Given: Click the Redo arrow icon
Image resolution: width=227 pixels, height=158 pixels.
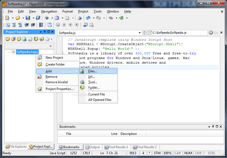Looking at the screenshot, I should 99,18.
